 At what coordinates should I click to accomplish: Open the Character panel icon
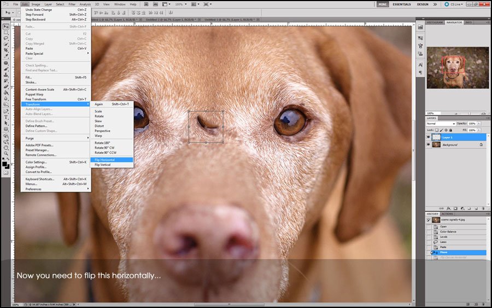pos(420,65)
